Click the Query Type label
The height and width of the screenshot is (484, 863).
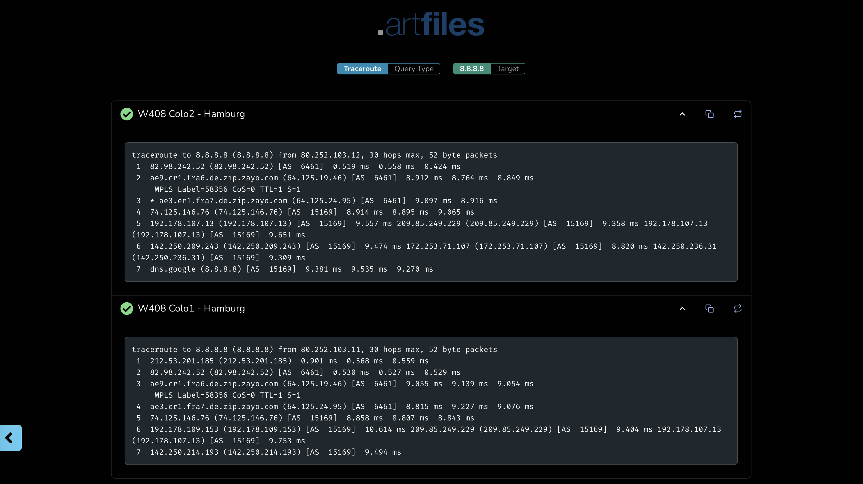click(x=414, y=68)
